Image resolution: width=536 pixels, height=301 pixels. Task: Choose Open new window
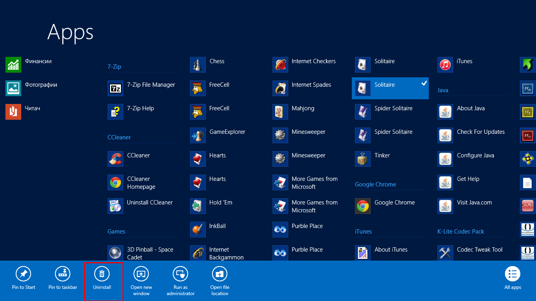[x=141, y=281]
